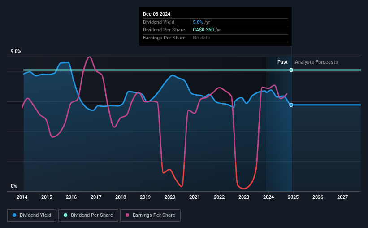Click the blue Dividend Yield data marker

point(291,105)
